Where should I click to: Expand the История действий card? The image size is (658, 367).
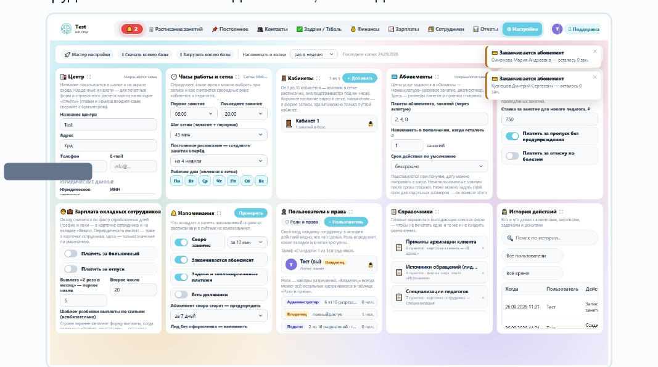click(x=561, y=212)
